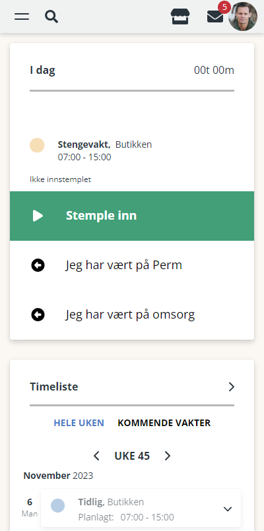Click the search magnifier icon
The image size is (264, 531).
point(51,16)
